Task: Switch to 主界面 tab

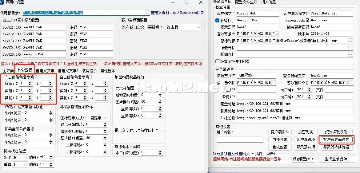Action: [x=8, y=71]
